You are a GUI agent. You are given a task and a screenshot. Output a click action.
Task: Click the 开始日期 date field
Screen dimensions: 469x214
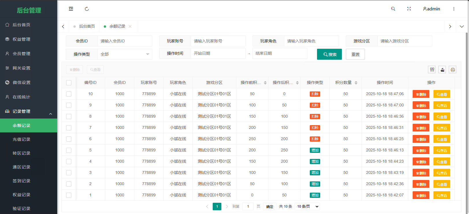(218, 53)
